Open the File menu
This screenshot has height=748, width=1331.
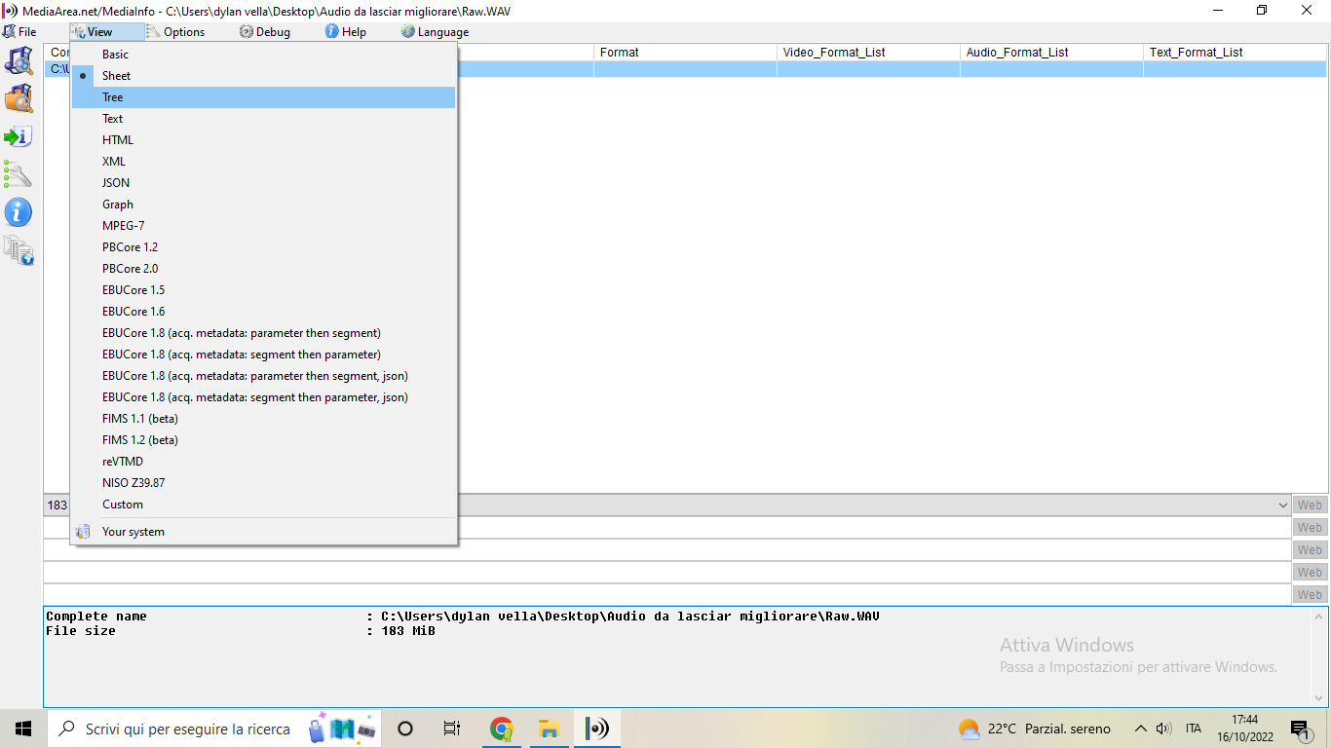point(20,32)
